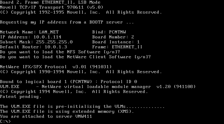Click the pre-initializing the VLMs line

coord(82,107)
